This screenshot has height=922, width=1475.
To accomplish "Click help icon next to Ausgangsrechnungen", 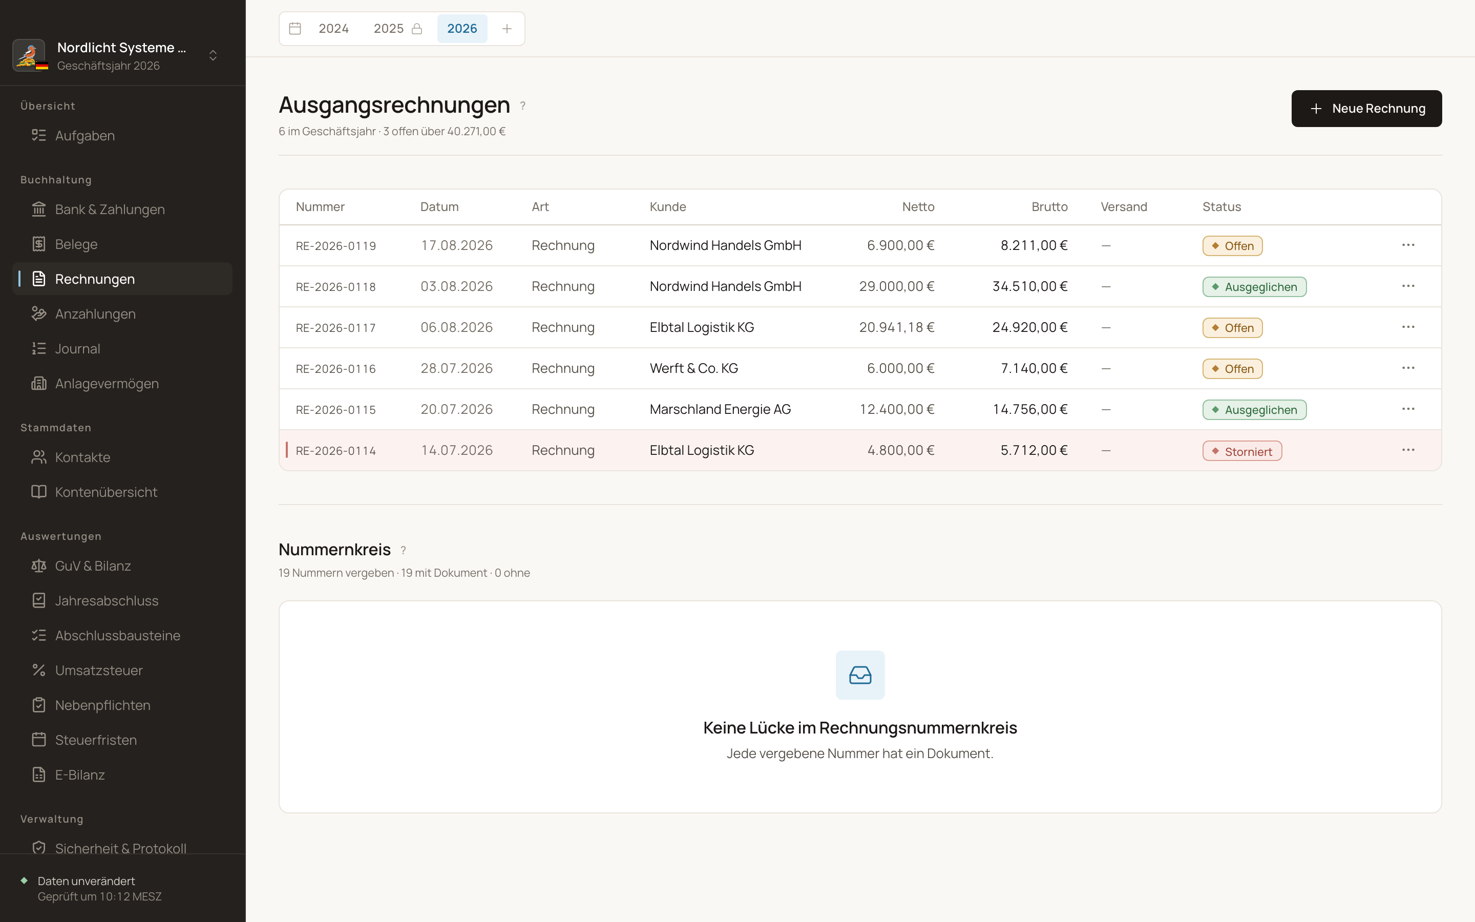I will tap(522, 106).
